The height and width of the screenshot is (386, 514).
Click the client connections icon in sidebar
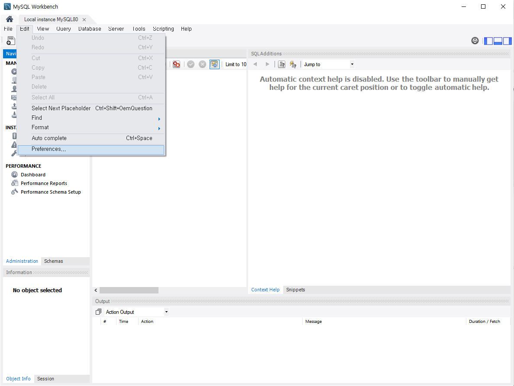pos(14,80)
